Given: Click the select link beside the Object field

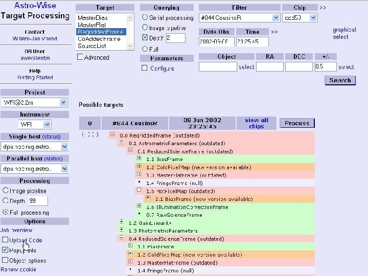Looking at the screenshot, I should [246, 67].
